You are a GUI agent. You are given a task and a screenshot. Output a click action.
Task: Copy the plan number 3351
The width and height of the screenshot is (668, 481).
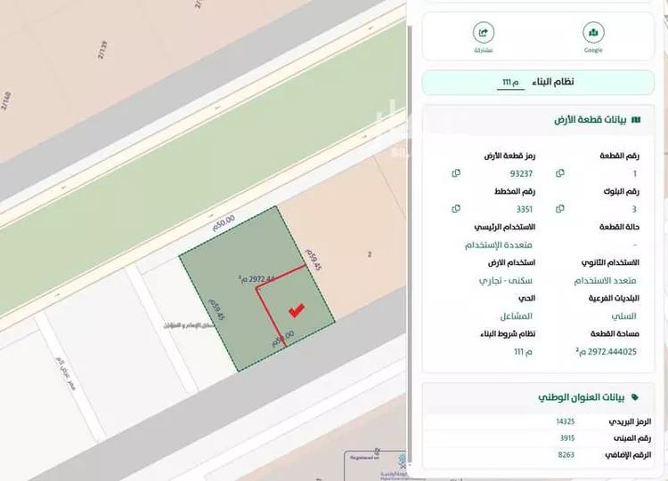pos(456,208)
